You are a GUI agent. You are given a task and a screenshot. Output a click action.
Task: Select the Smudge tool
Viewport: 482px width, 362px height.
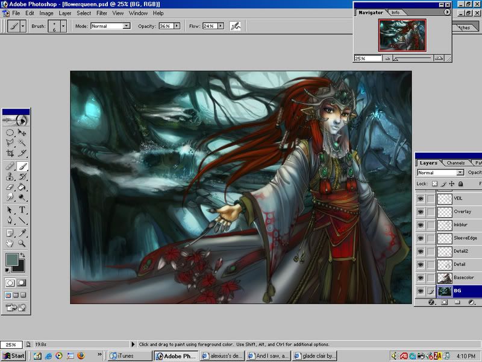coord(10,197)
